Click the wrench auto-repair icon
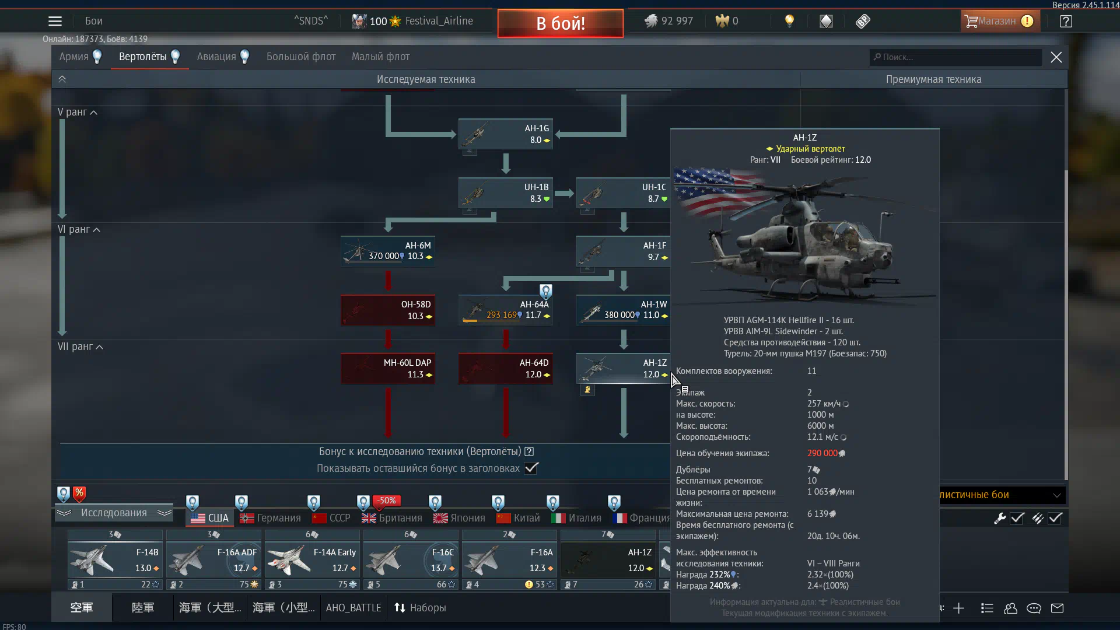The image size is (1120, 630). [1000, 518]
